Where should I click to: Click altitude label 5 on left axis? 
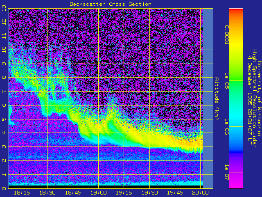point(4,119)
